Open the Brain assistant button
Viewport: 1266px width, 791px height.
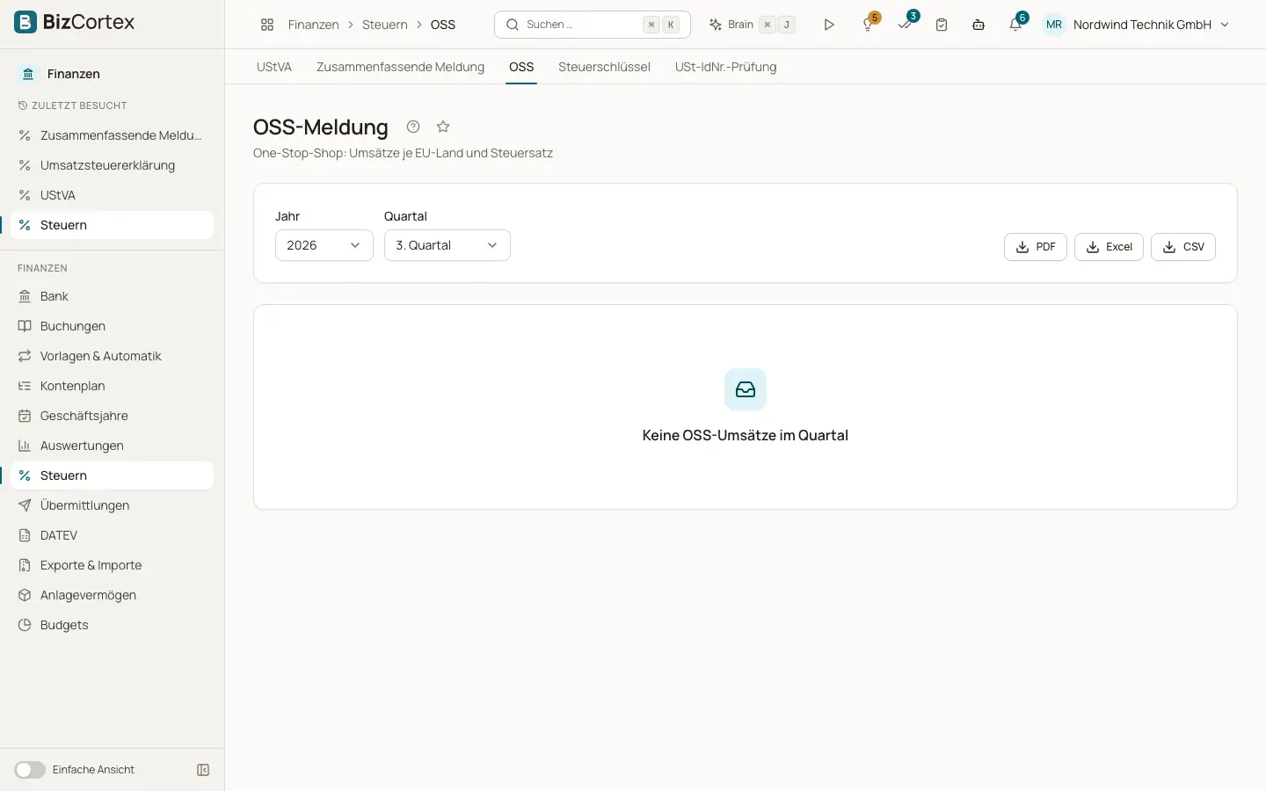(752, 25)
